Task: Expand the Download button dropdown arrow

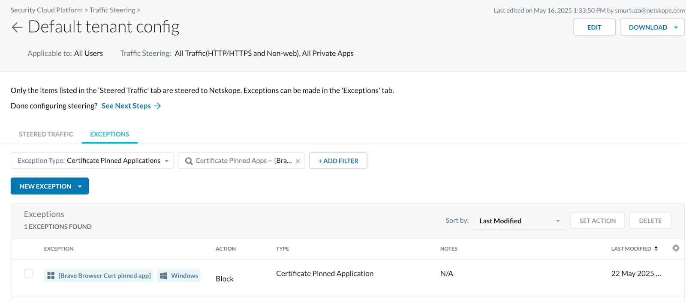Action: 676,27
